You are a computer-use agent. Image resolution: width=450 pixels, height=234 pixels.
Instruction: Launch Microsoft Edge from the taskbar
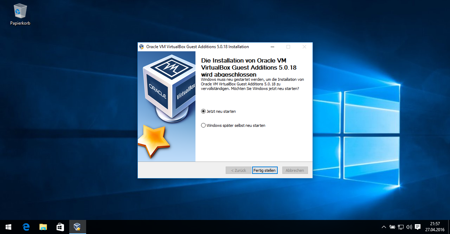tap(26, 227)
